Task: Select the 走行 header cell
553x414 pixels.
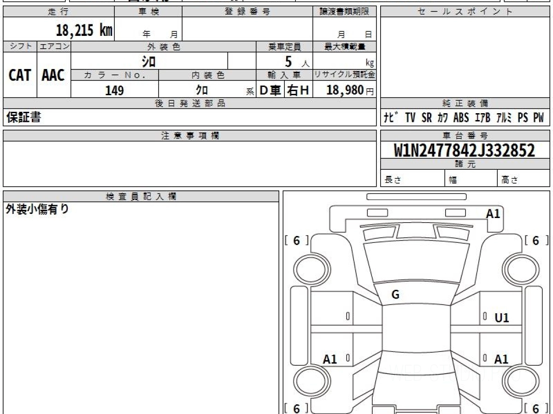Action: [x=59, y=12]
